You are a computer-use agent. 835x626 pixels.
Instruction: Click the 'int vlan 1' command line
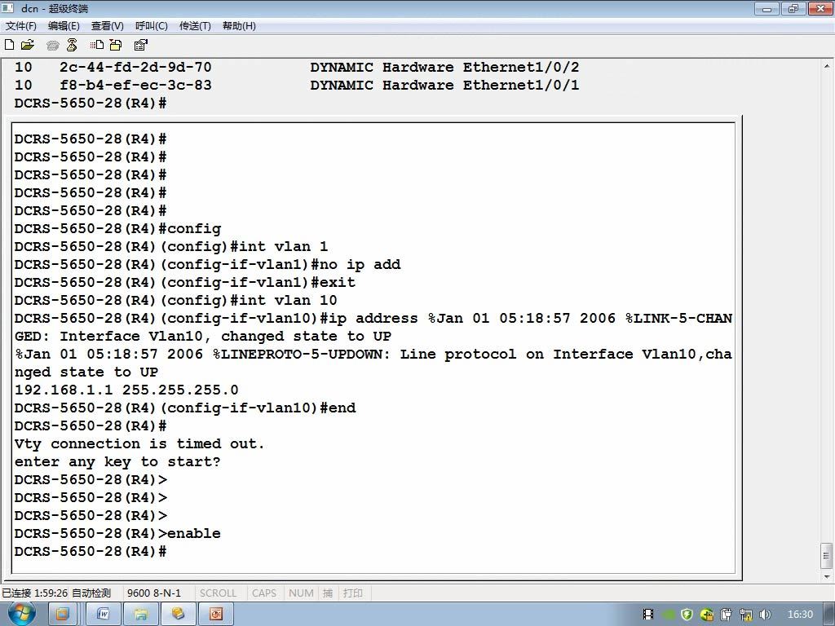(x=171, y=246)
